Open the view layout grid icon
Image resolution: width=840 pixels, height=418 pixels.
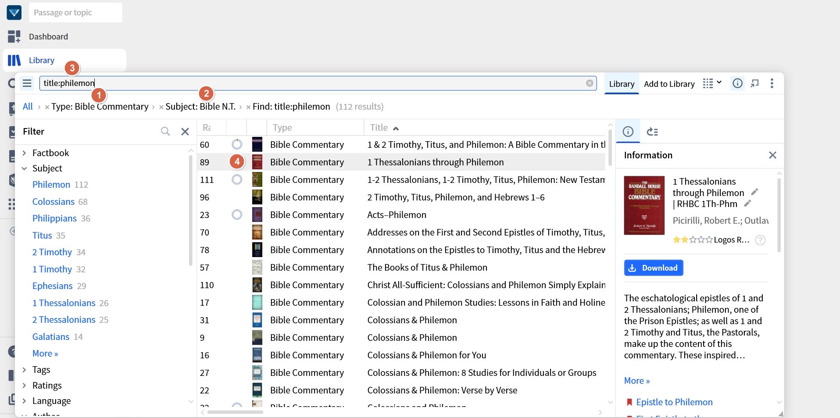[x=708, y=83]
